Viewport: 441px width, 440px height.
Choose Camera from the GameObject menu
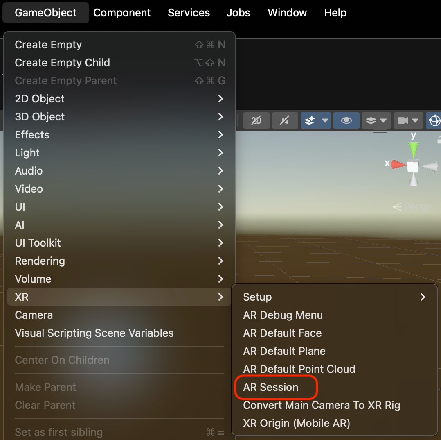[119, 315]
